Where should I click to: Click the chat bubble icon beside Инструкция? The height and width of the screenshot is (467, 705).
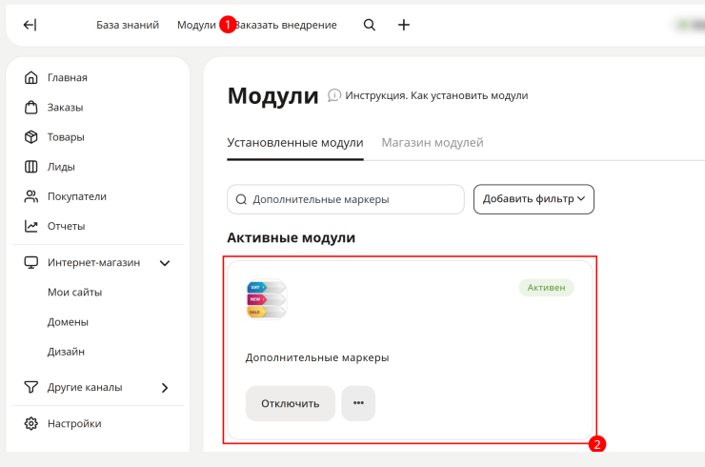(334, 95)
